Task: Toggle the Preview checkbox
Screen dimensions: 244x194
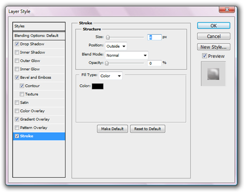Action: 204,56
